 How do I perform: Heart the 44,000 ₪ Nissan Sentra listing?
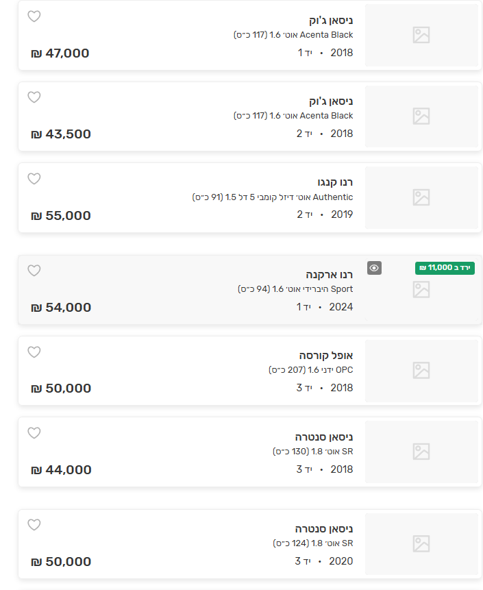click(34, 433)
